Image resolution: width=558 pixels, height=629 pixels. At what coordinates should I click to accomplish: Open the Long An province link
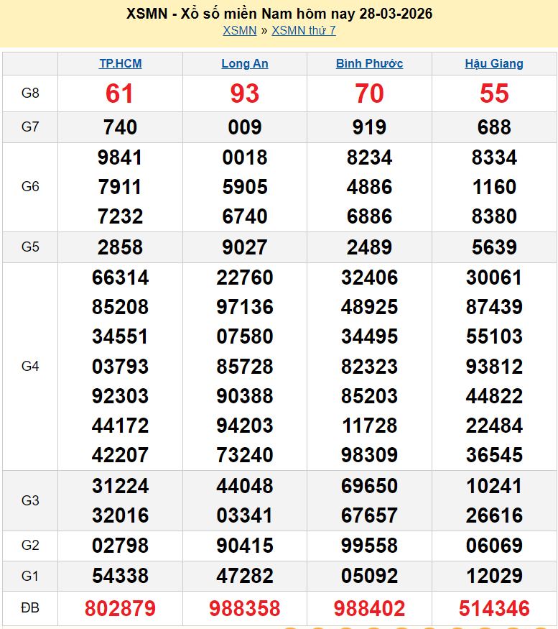pos(245,63)
